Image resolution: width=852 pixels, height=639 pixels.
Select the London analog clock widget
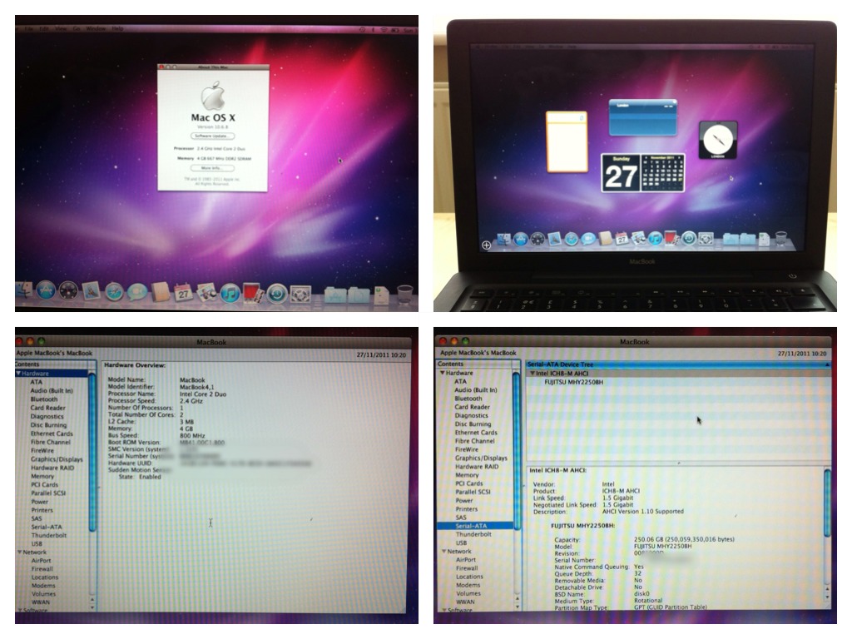pyautogui.click(x=718, y=140)
